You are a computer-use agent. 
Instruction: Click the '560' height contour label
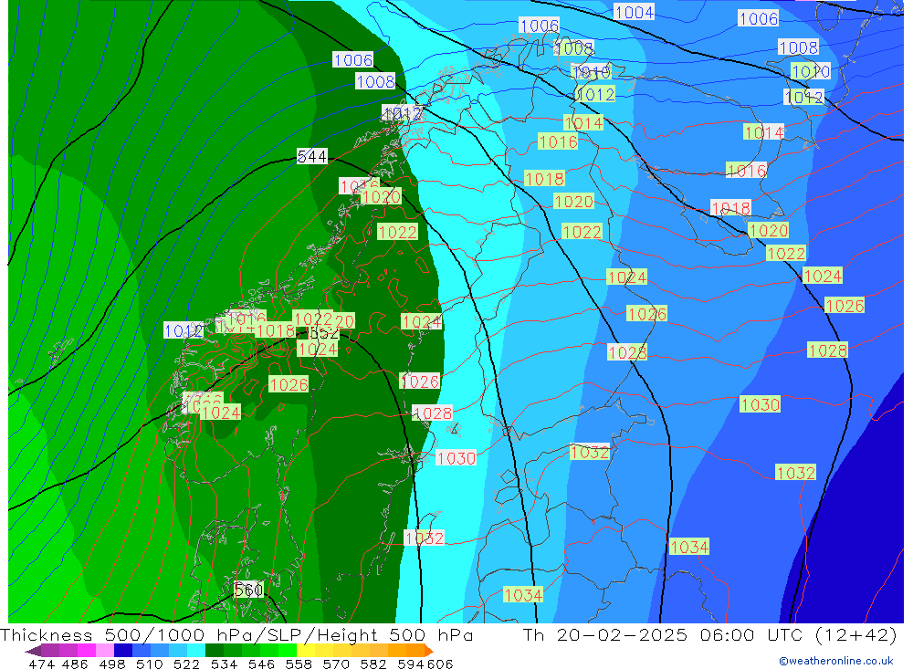tap(248, 590)
